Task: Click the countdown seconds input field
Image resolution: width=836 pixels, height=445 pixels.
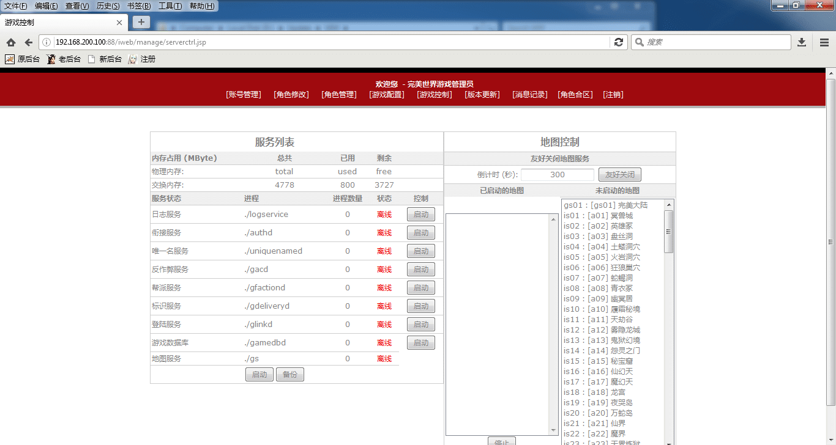Action: click(x=557, y=175)
